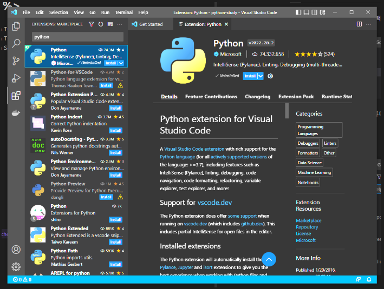Viewport: 384px width, 289px height.
Task: Open the Explorer view in activity bar
Action: coord(16,26)
